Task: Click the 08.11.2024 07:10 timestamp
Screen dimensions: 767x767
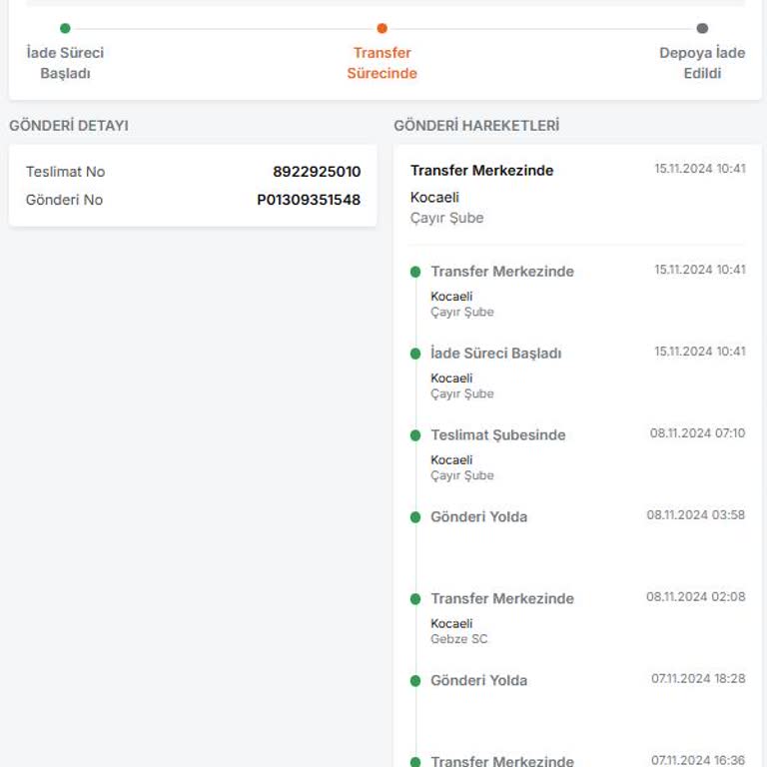Action: pos(697,433)
